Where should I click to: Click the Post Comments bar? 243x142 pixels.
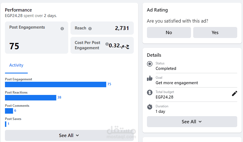pos(9,111)
